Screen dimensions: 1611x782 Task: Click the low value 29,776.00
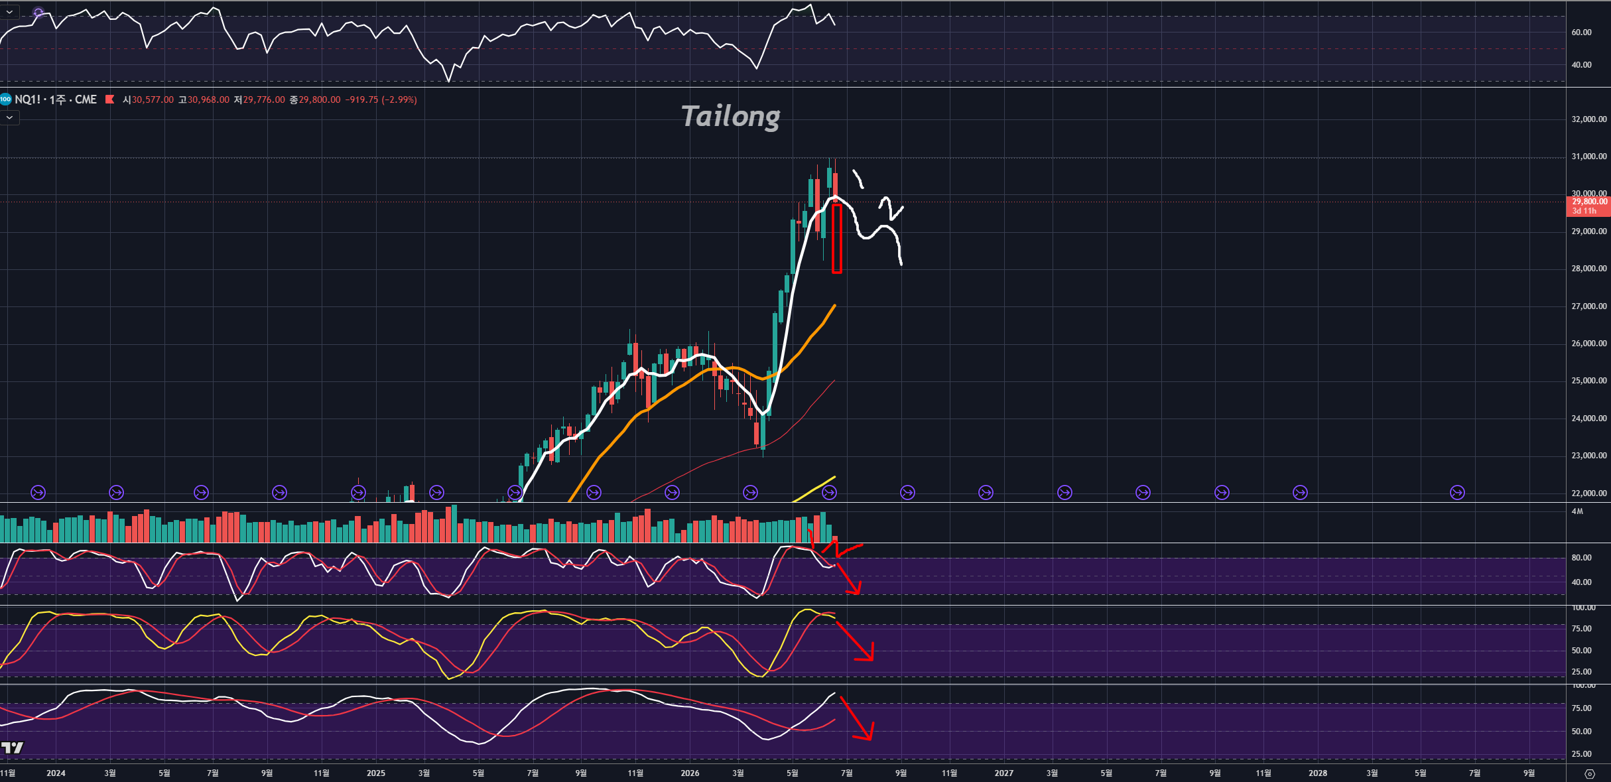tap(264, 100)
